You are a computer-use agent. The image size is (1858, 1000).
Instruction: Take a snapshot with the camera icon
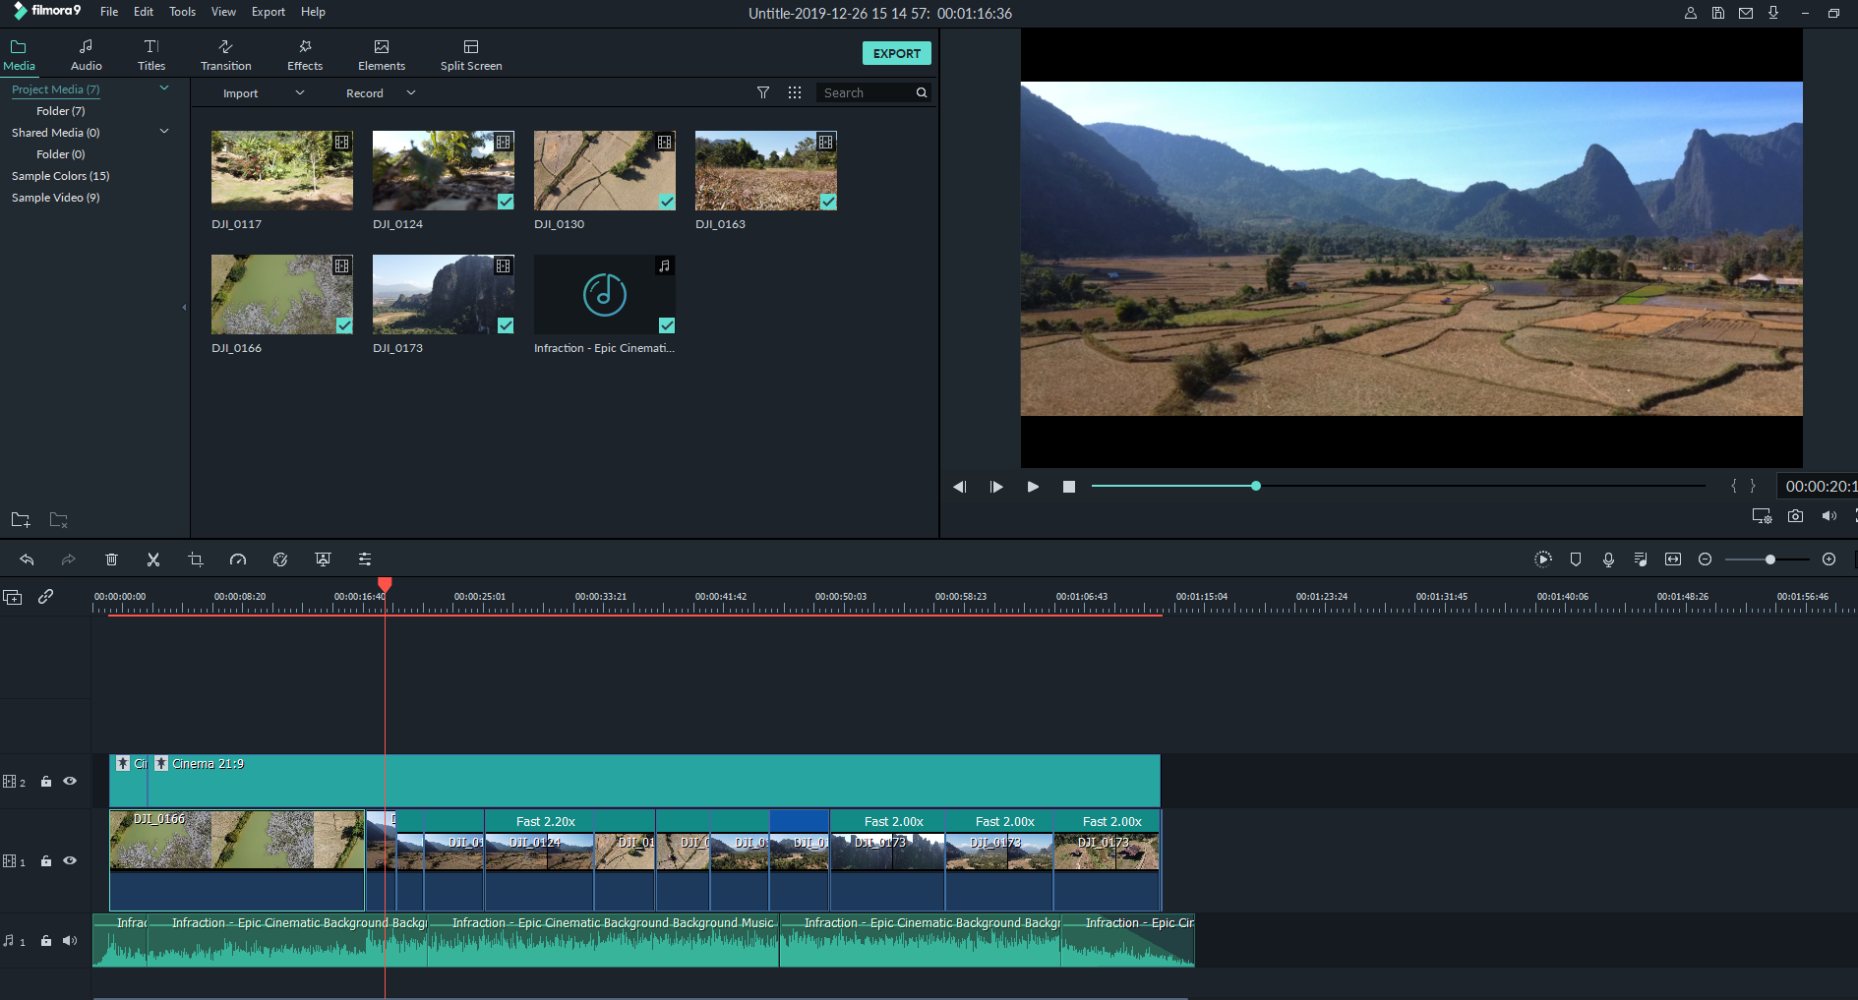point(1795,516)
